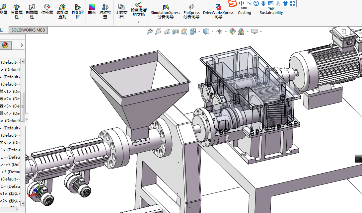The image size is (362, 213).
Task: Select tree item ending '器<5> (De'
Action: click(10, 143)
